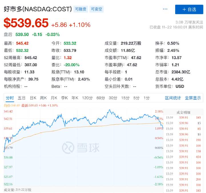
Task: Open 区间统计 range statistics
Action: pyautogui.click(x=173, y=98)
